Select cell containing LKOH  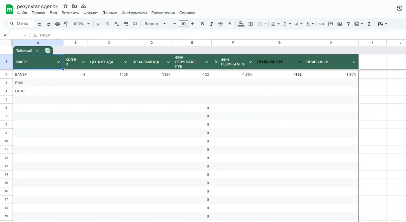tap(38, 91)
